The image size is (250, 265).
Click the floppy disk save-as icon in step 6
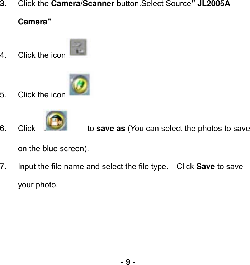pyautogui.click(x=57, y=121)
